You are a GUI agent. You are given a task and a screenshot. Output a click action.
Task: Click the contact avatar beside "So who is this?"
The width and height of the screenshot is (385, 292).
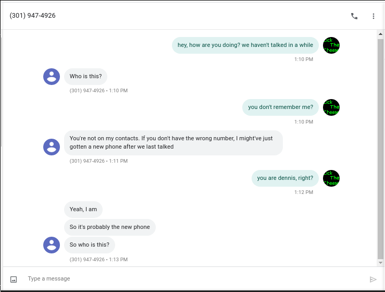pyautogui.click(x=52, y=245)
